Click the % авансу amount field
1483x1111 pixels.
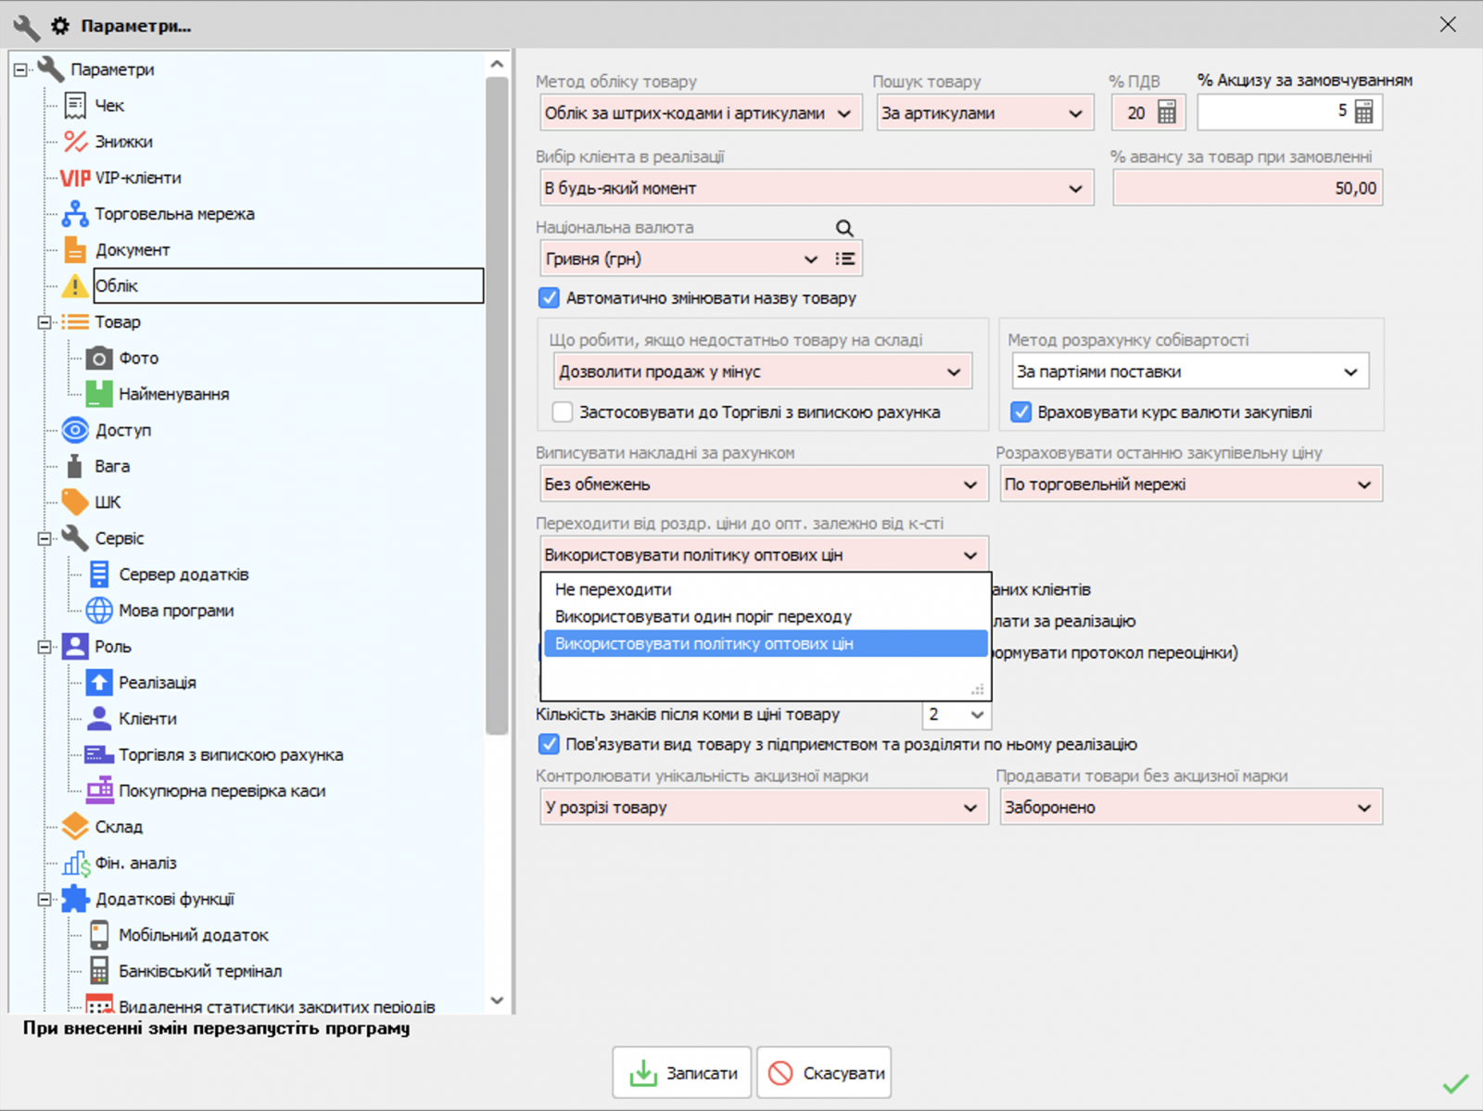(x=1247, y=187)
